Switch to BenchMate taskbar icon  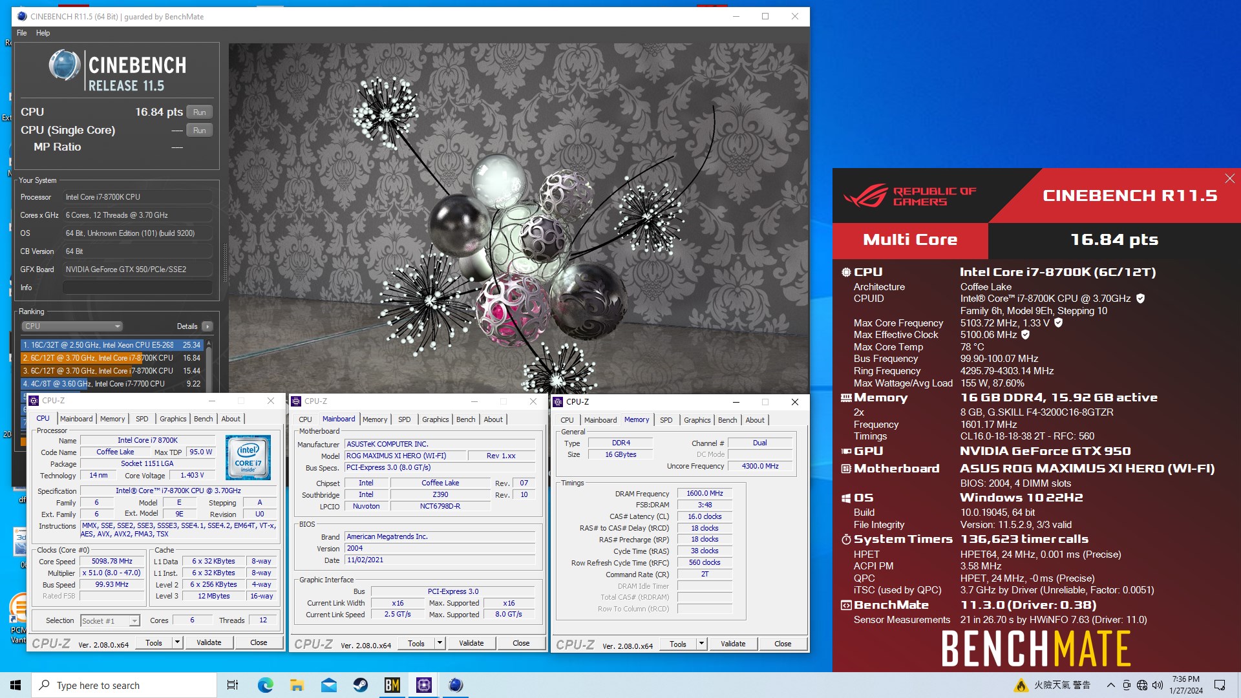pos(392,685)
